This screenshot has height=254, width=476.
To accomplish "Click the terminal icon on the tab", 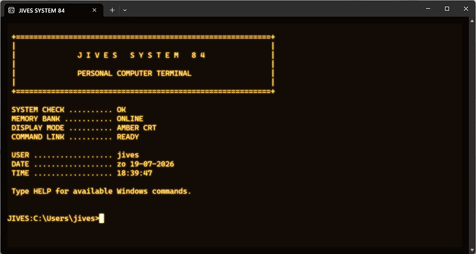I will click(11, 10).
